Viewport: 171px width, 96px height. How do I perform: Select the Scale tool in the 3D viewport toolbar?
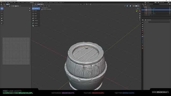36,18
